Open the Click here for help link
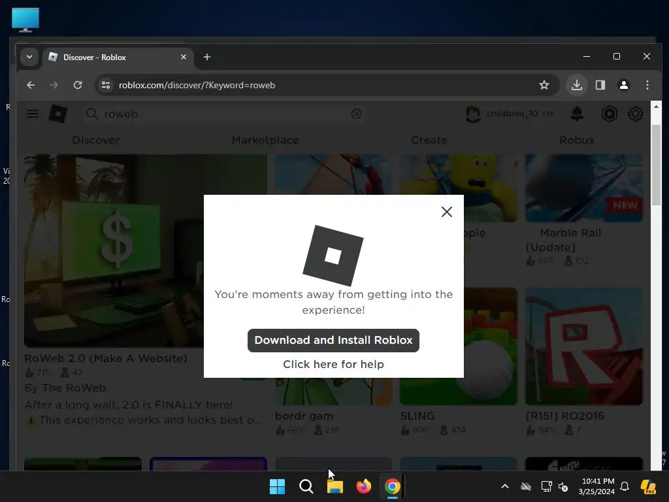The width and height of the screenshot is (669, 502). click(x=333, y=364)
